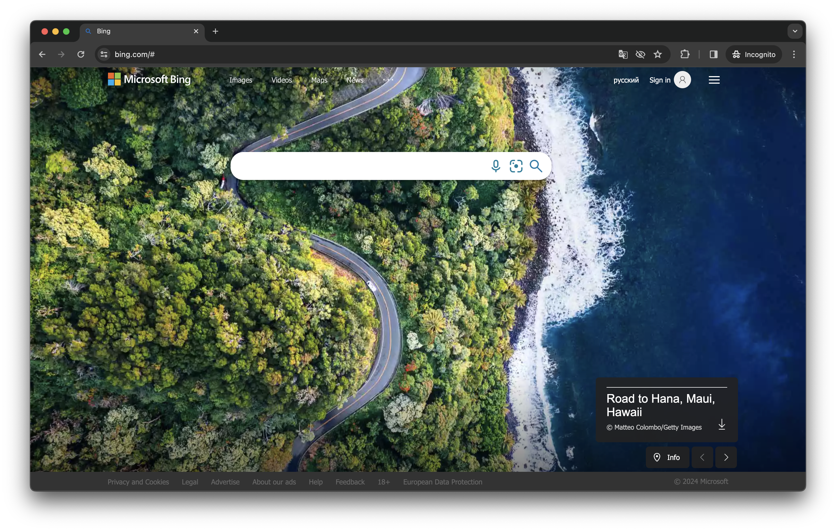Download today's wallpaper image

coord(722,424)
